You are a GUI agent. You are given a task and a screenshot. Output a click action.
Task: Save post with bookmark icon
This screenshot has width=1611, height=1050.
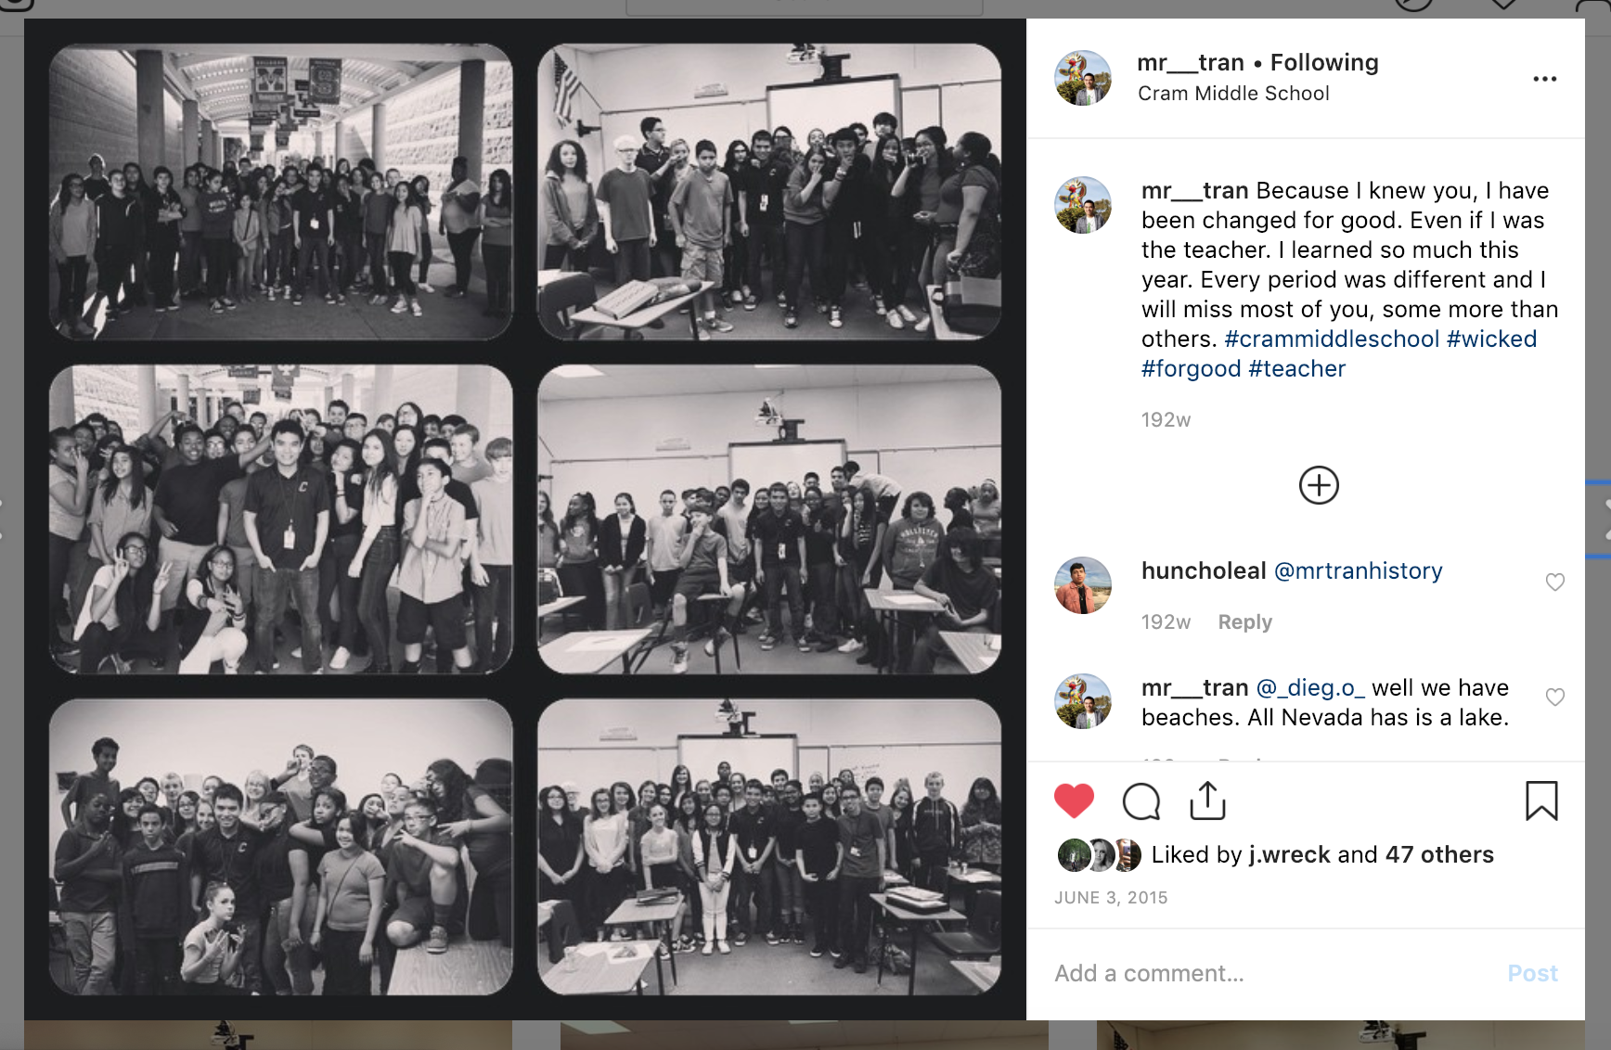pyautogui.click(x=1541, y=800)
